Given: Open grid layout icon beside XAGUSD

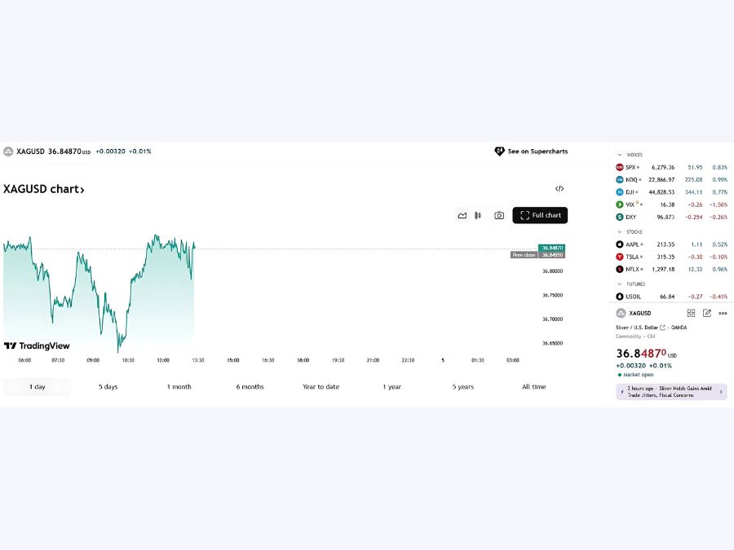Looking at the screenshot, I should click(x=691, y=314).
